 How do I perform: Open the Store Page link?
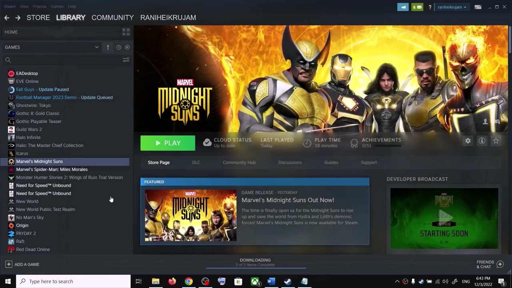tap(159, 162)
